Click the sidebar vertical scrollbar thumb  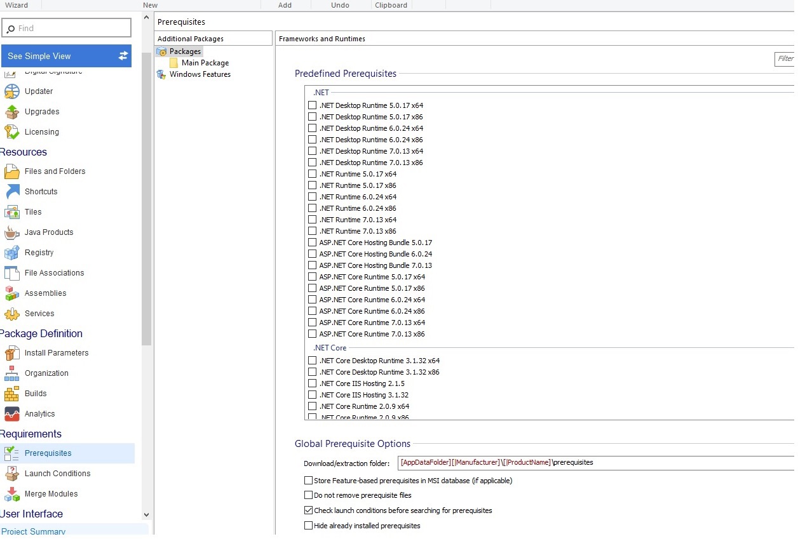pos(146,200)
